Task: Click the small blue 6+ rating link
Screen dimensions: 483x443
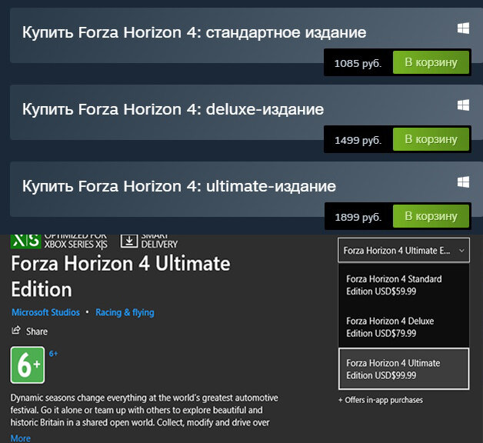Action: 53,354
